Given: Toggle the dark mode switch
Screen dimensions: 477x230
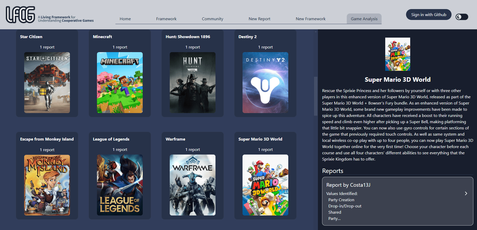Looking at the screenshot, I should click(462, 17).
